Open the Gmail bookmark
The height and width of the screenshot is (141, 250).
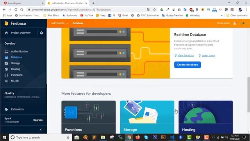(x=123, y=15)
